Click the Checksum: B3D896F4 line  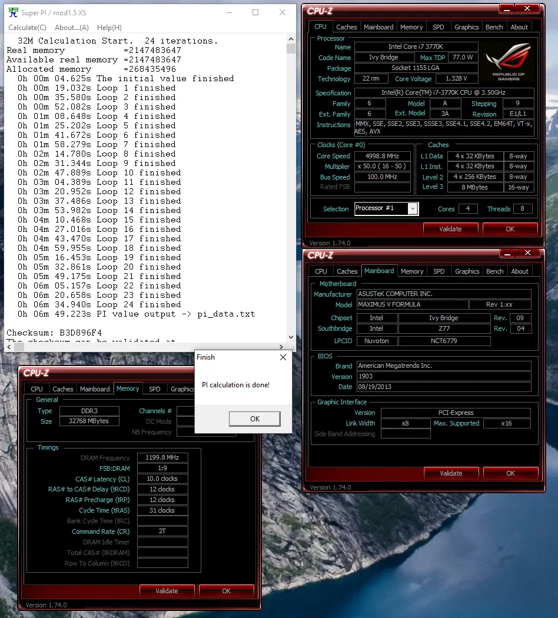[54, 333]
